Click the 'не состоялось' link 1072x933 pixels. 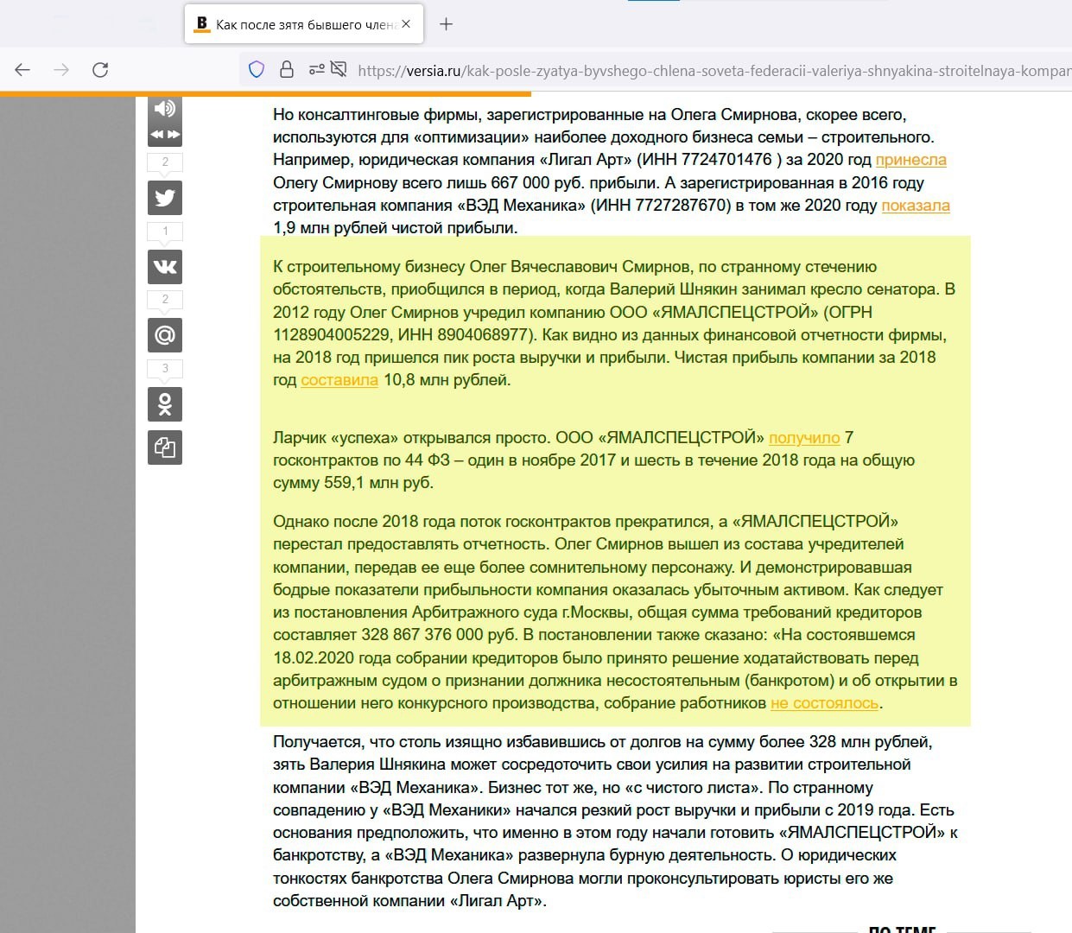pyautogui.click(x=824, y=703)
